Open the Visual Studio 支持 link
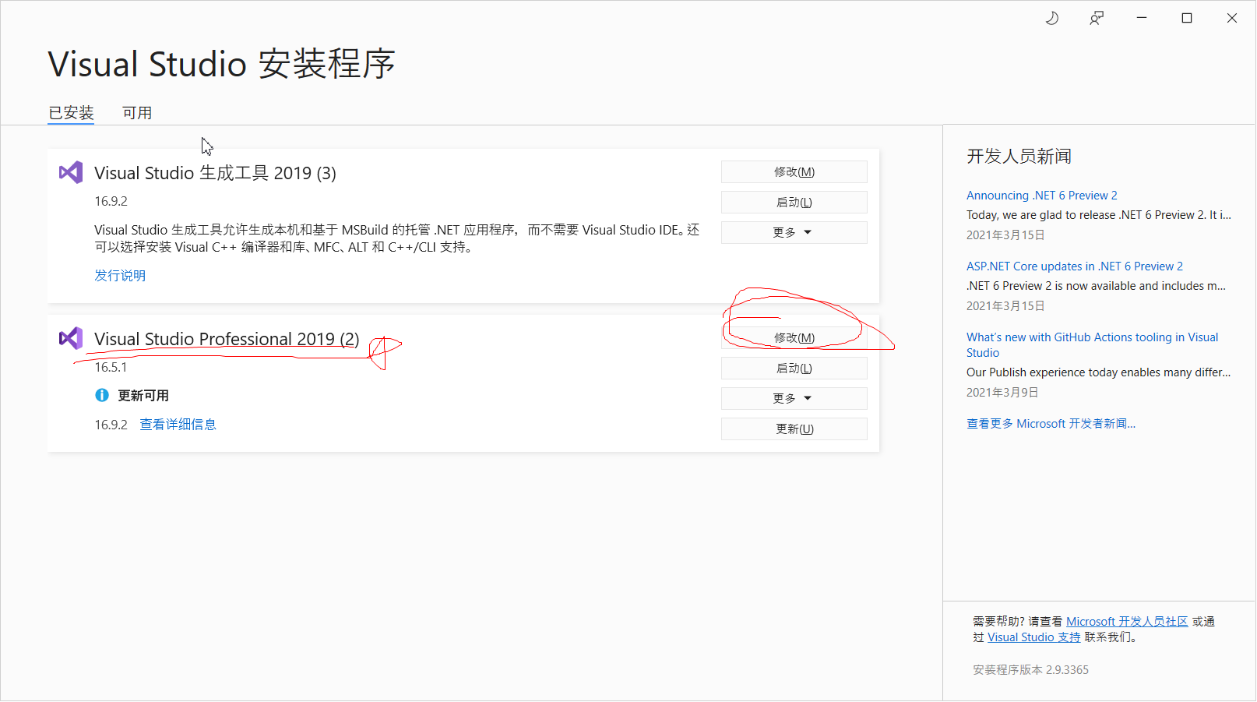Screen dimensions: 1257x702 click(x=1033, y=637)
